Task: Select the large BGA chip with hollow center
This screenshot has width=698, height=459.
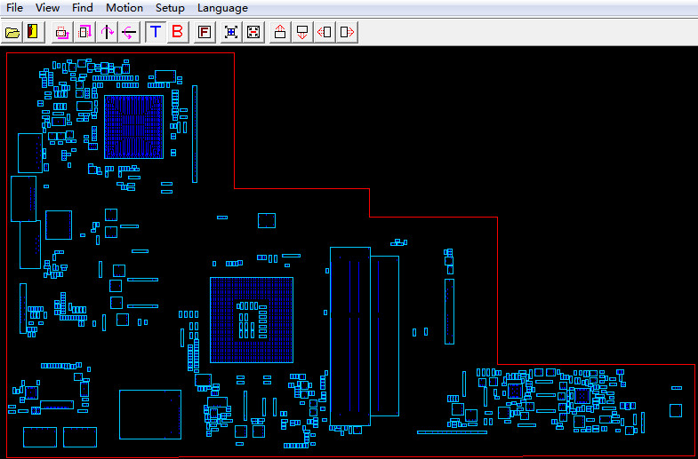Action: (252, 320)
